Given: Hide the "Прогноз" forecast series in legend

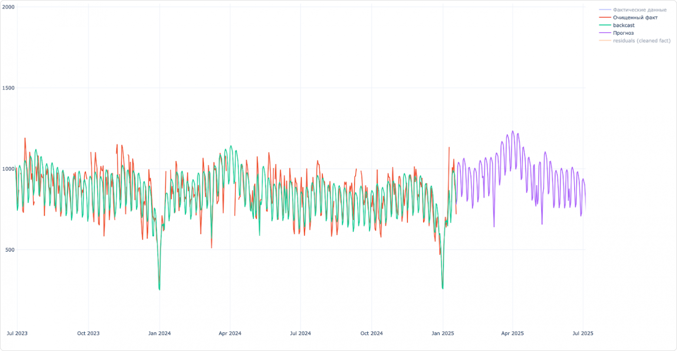Looking at the screenshot, I should (623, 33).
